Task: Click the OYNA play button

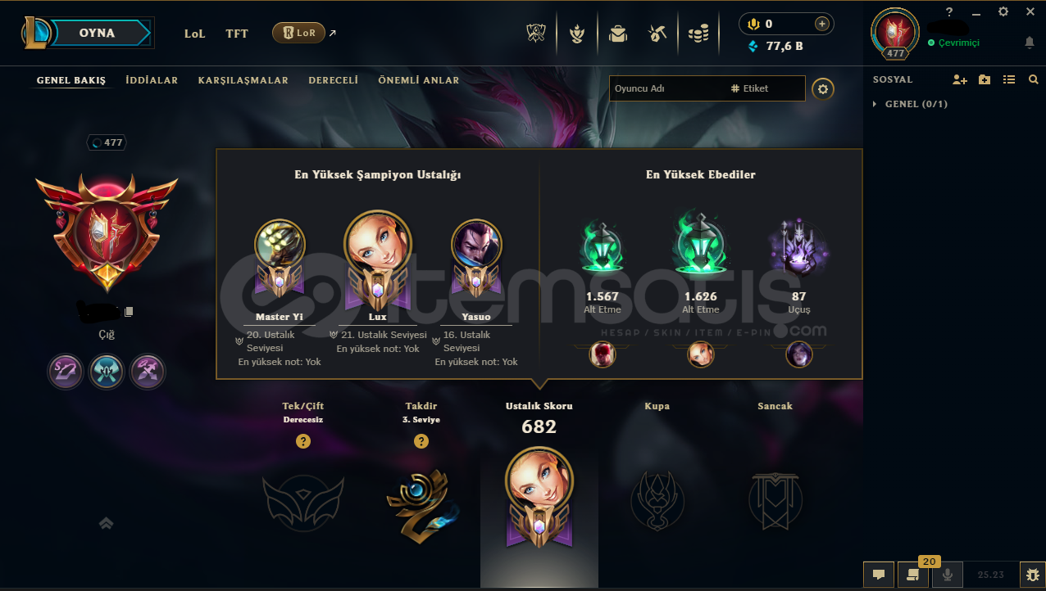Action: (97, 34)
